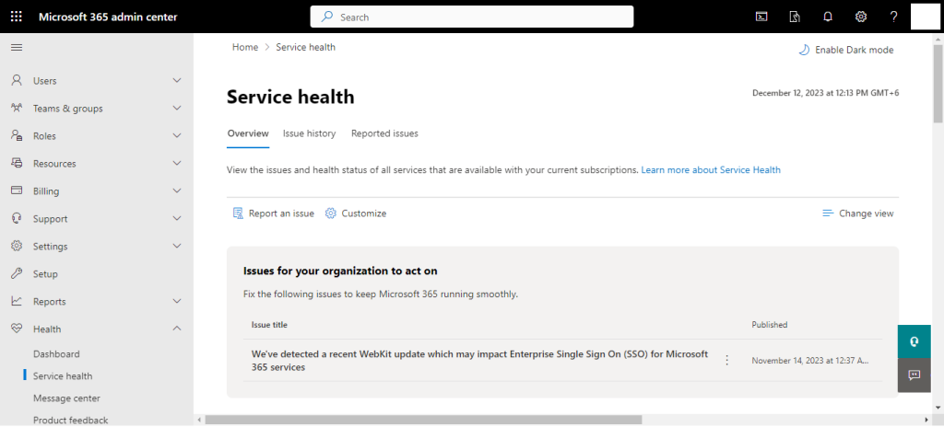Expand the Billing chevron
The image size is (944, 427).
pyautogui.click(x=177, y=191)
